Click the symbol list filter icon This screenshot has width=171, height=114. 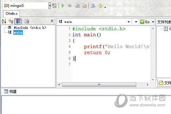[27, 22]
